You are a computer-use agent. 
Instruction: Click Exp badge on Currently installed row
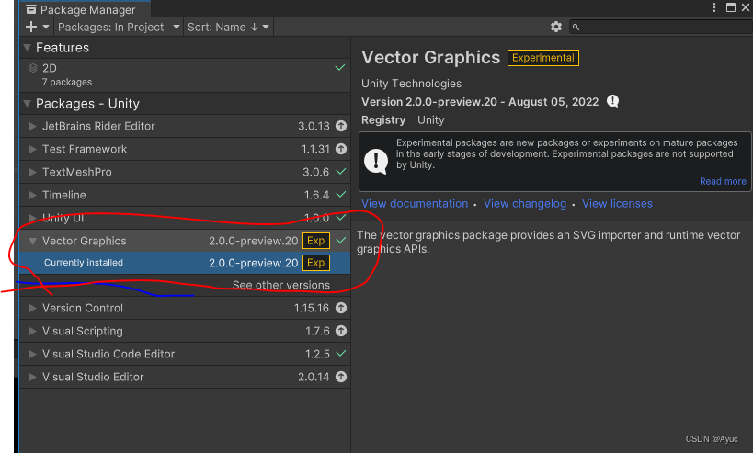coord(316,263)
